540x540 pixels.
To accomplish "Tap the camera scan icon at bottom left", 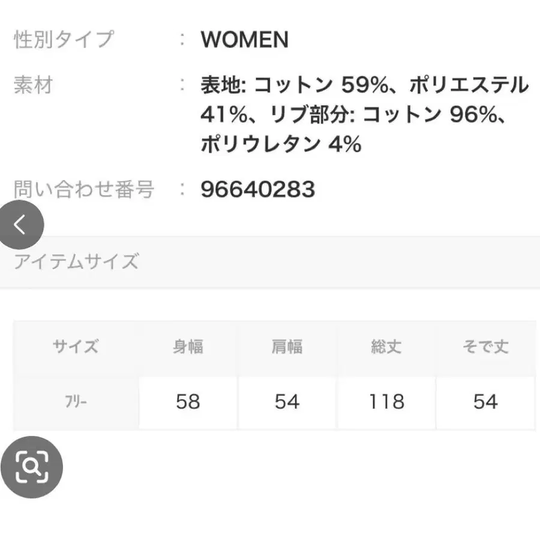I will pos(33,467).
